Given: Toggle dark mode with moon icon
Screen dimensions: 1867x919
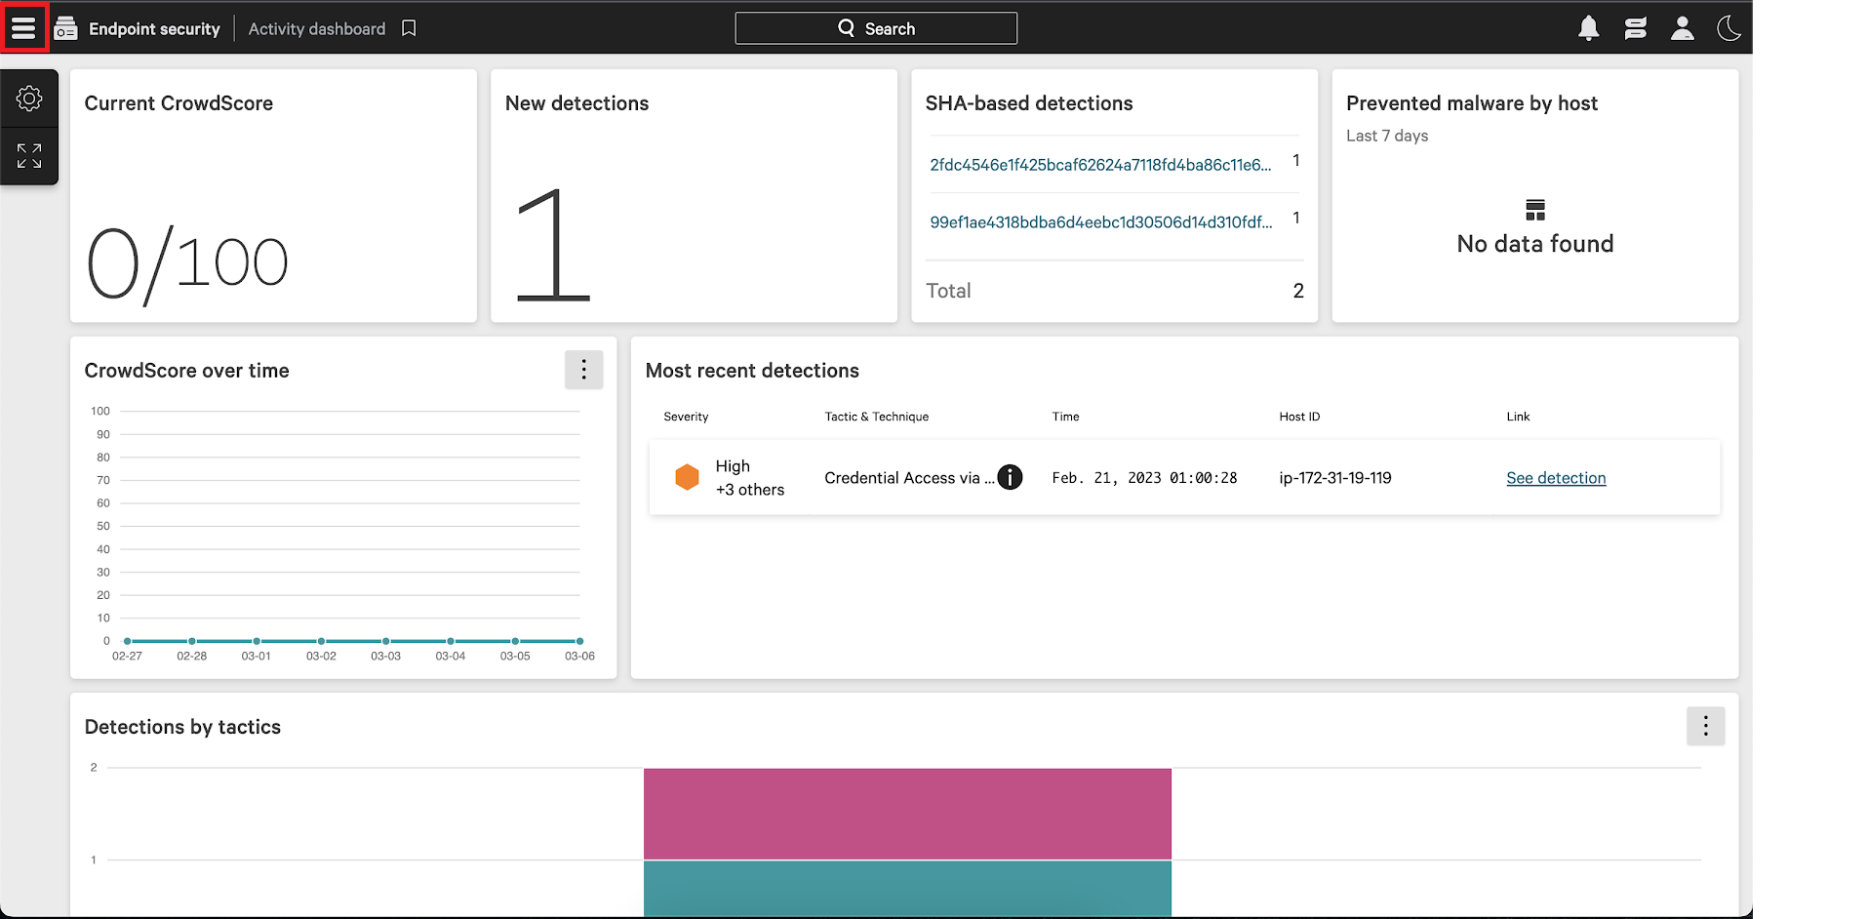Looking at the screenshot, I should click(1728, 28).
